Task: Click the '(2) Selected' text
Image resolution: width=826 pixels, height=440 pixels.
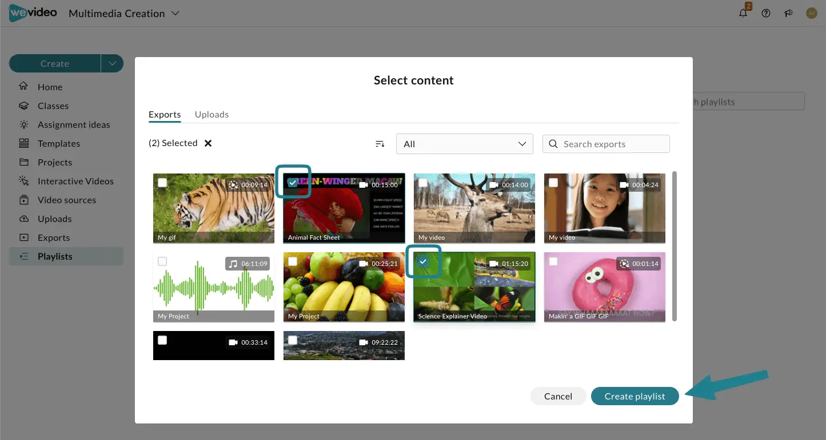Action: (173, 143)
